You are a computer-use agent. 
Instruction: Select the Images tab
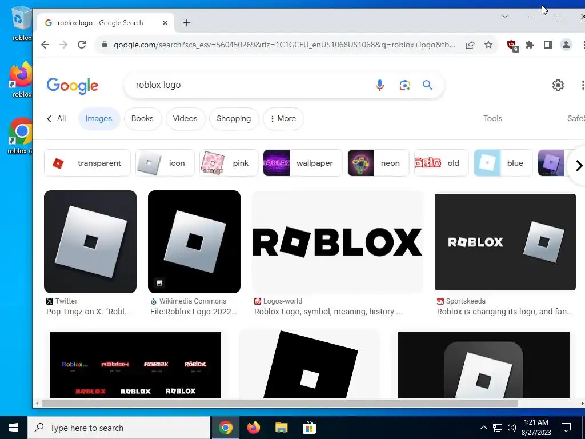pos(99,119)
